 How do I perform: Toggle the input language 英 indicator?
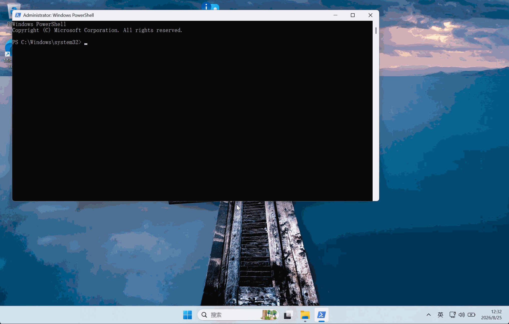pos(440,315)
